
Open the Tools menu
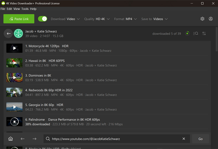(25, 9)
